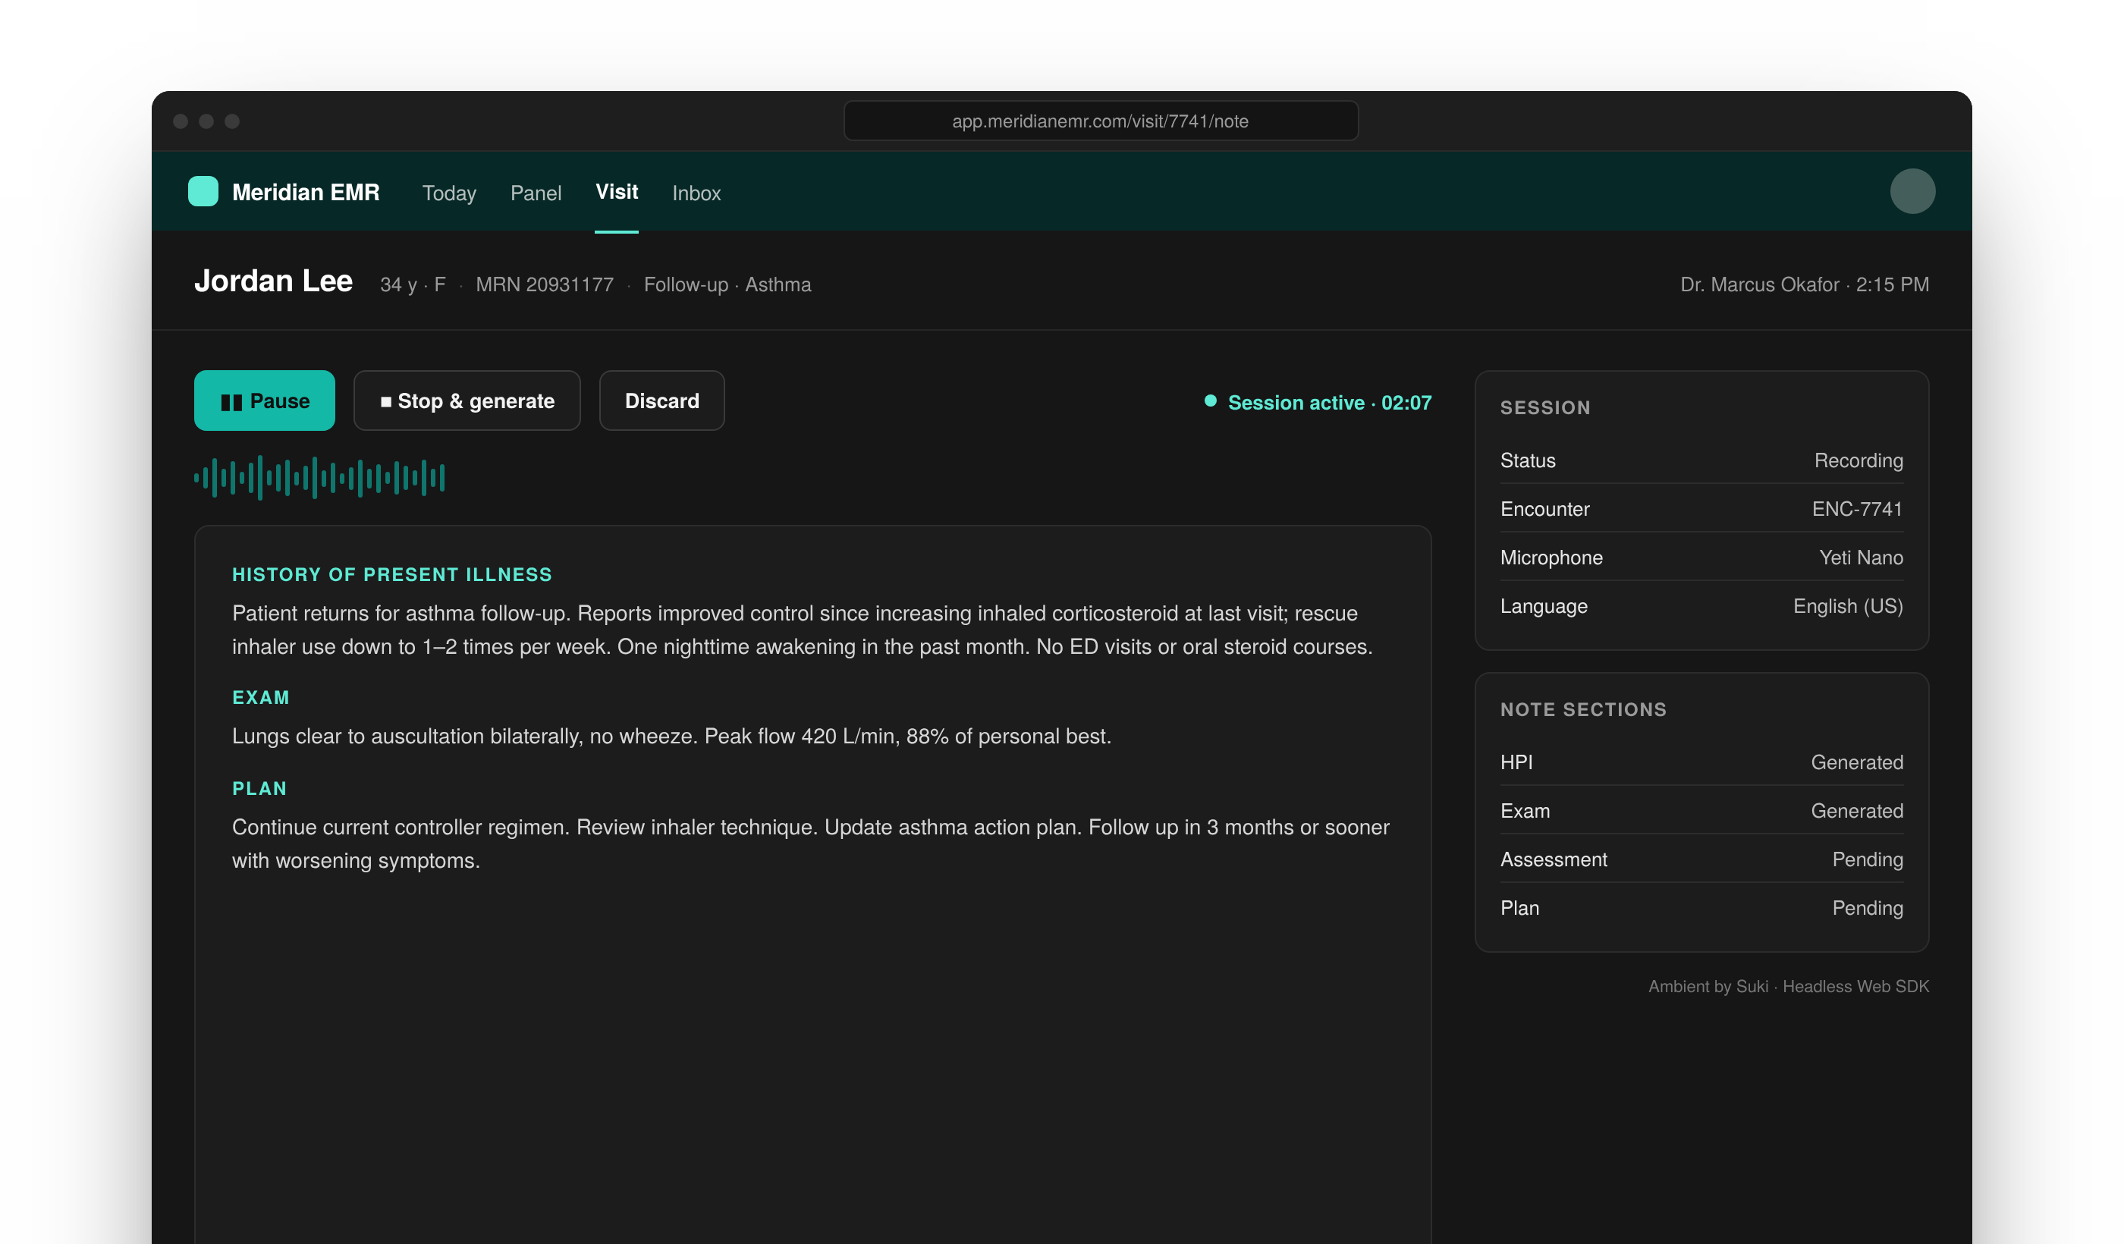
Task: Click the Plan Pending row
Action: click(x=1701, y=909)
